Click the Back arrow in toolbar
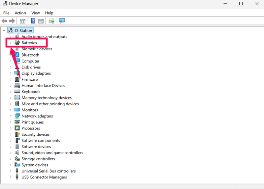 4,21
